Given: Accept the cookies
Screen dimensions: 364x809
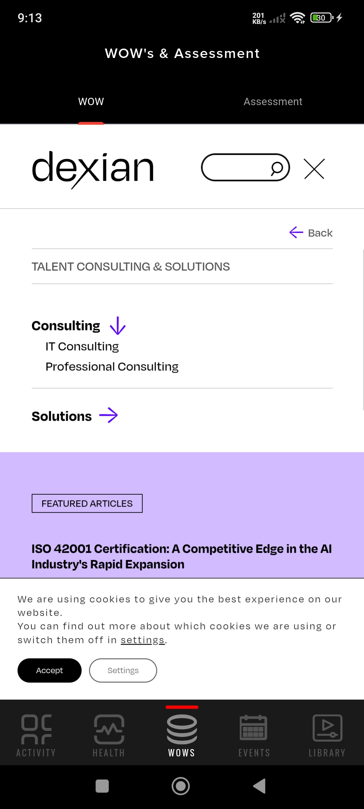Looking at the screenshot, I should click(x=50, y=670).
